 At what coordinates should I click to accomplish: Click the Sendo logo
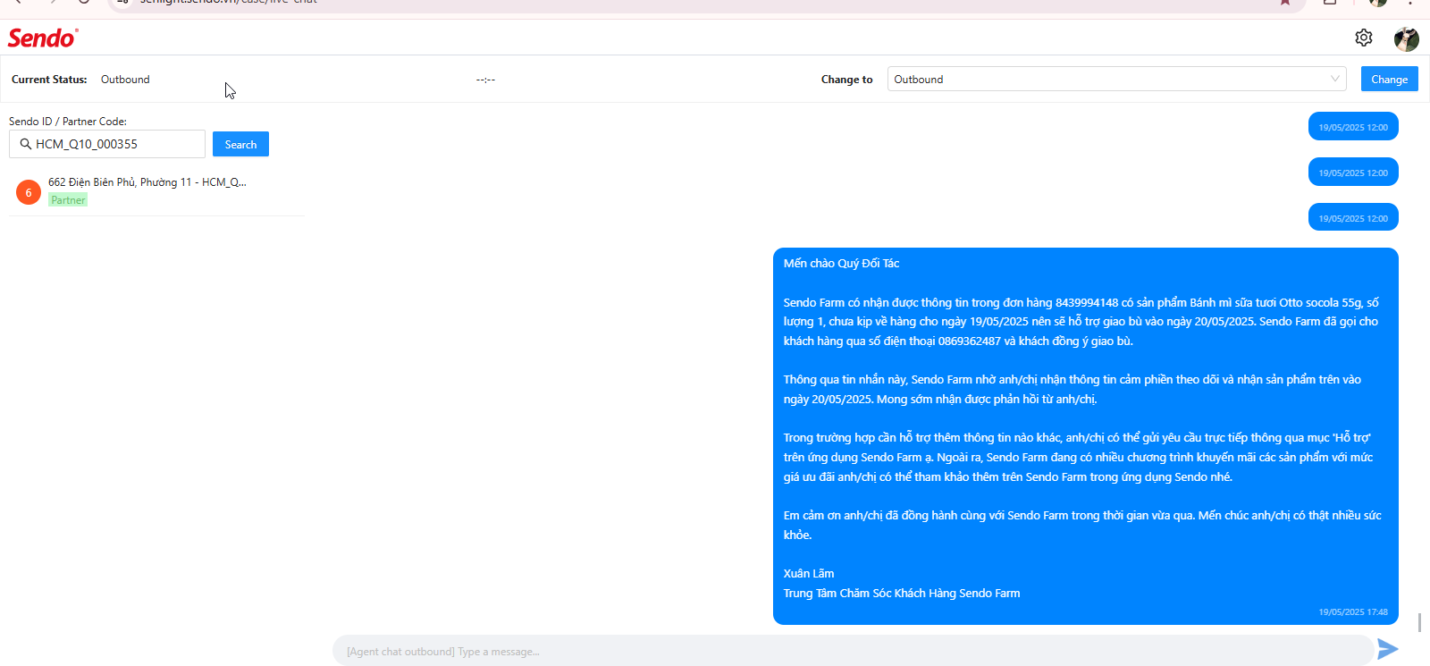click(43, 38)
